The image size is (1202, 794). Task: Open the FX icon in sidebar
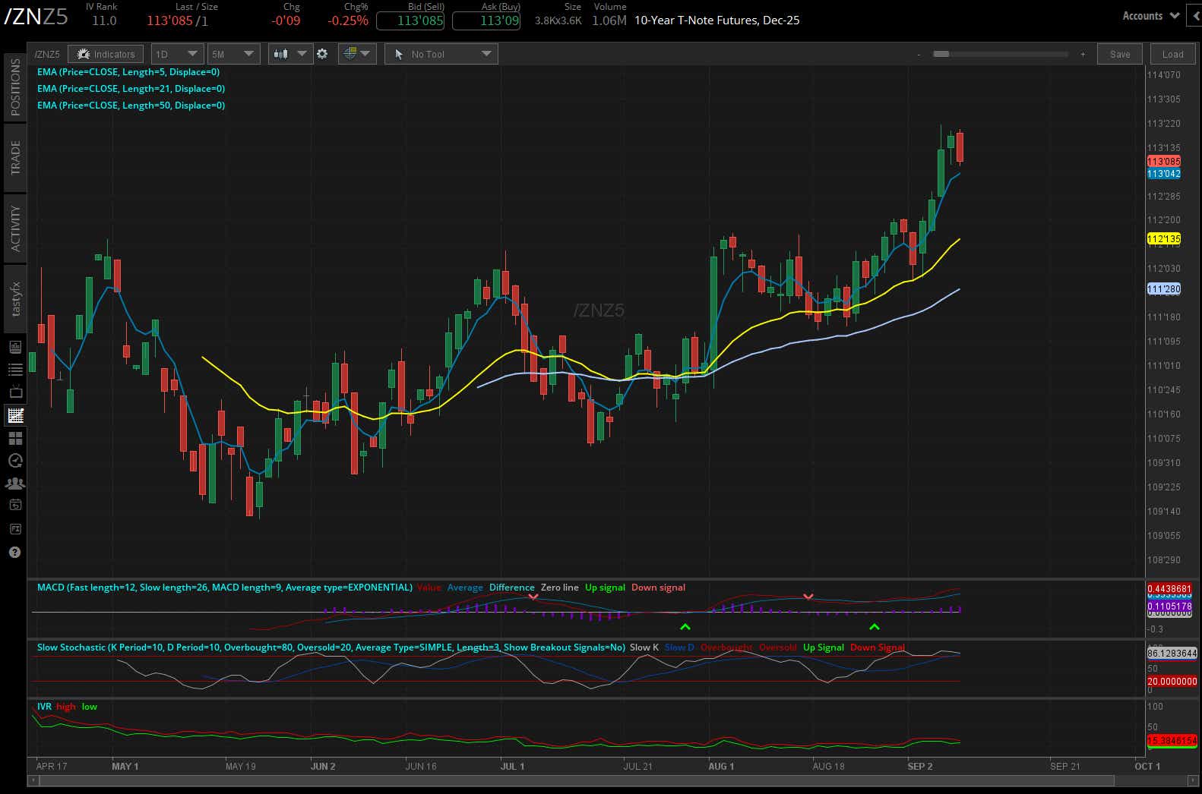15,528
